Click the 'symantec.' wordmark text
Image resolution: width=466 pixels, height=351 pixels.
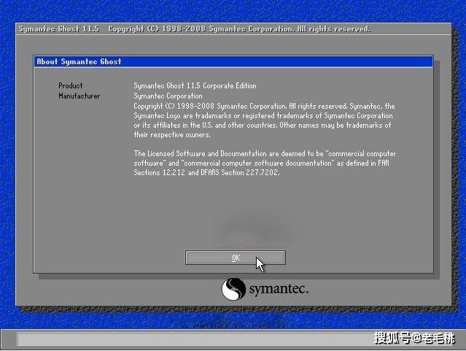click(279, 289)
